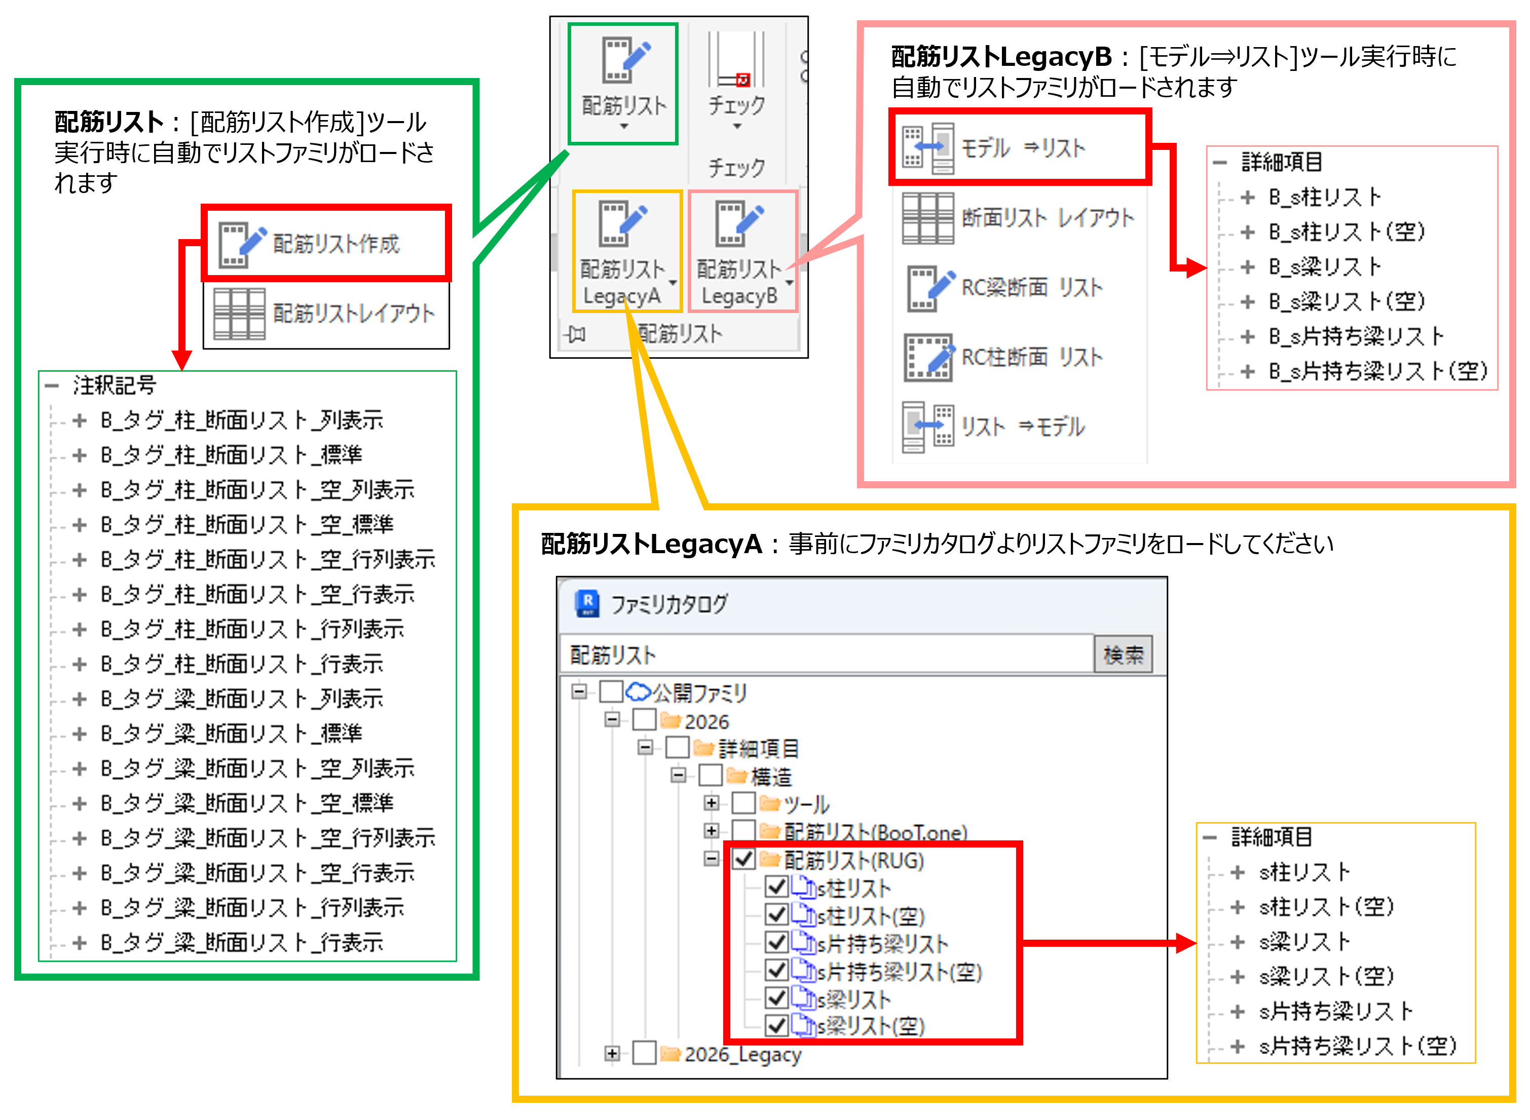Select s片持ち梁リスト(空) in 詳細項目
1530x1120 pixels.
point(1358,1046)
